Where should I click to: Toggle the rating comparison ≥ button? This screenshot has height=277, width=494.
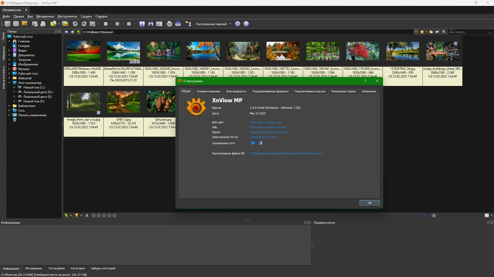coord(87,215)
